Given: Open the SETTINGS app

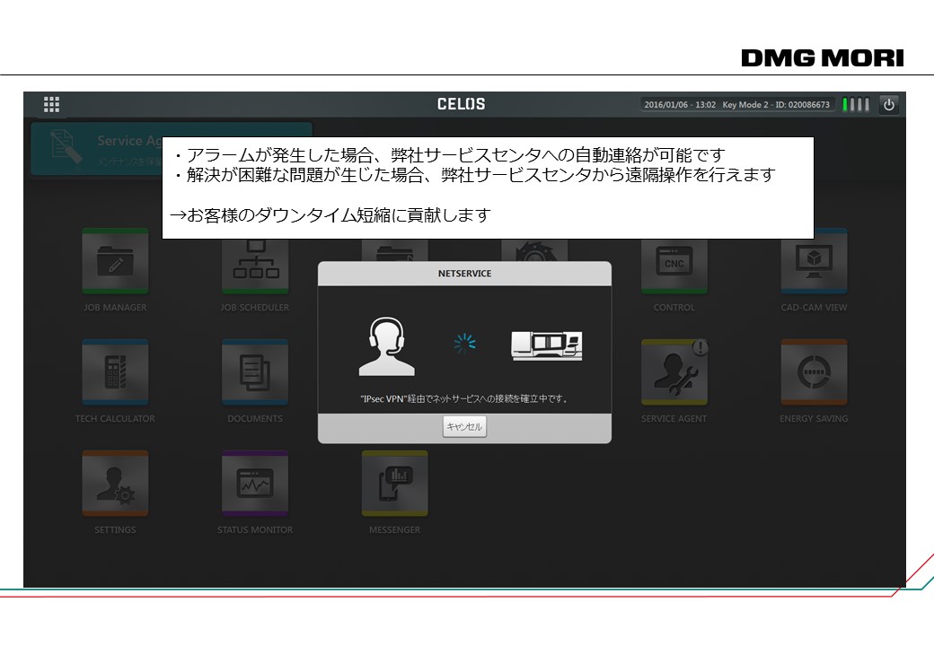Looking at the screenshot, I should coord(115,484).
